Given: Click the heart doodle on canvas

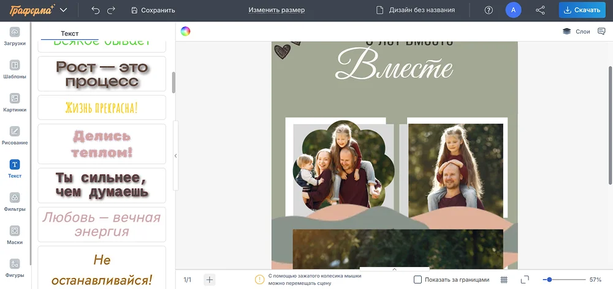Looking at the screenshot, I should (282, 51).
